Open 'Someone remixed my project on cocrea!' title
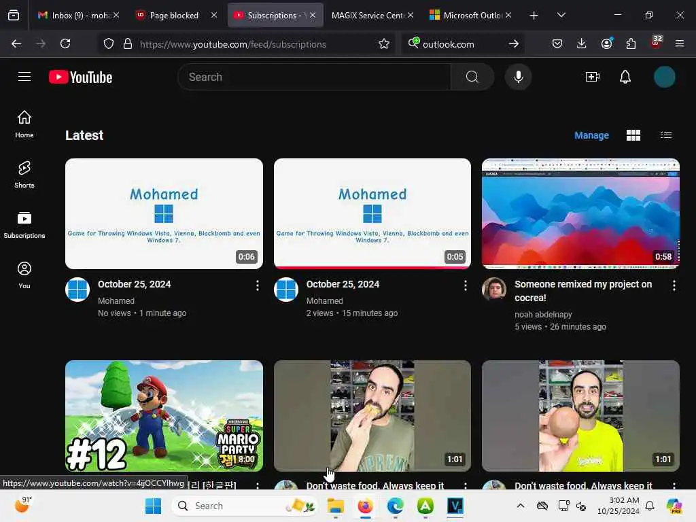Screen dimensions: 696x522 coord(582,291)
